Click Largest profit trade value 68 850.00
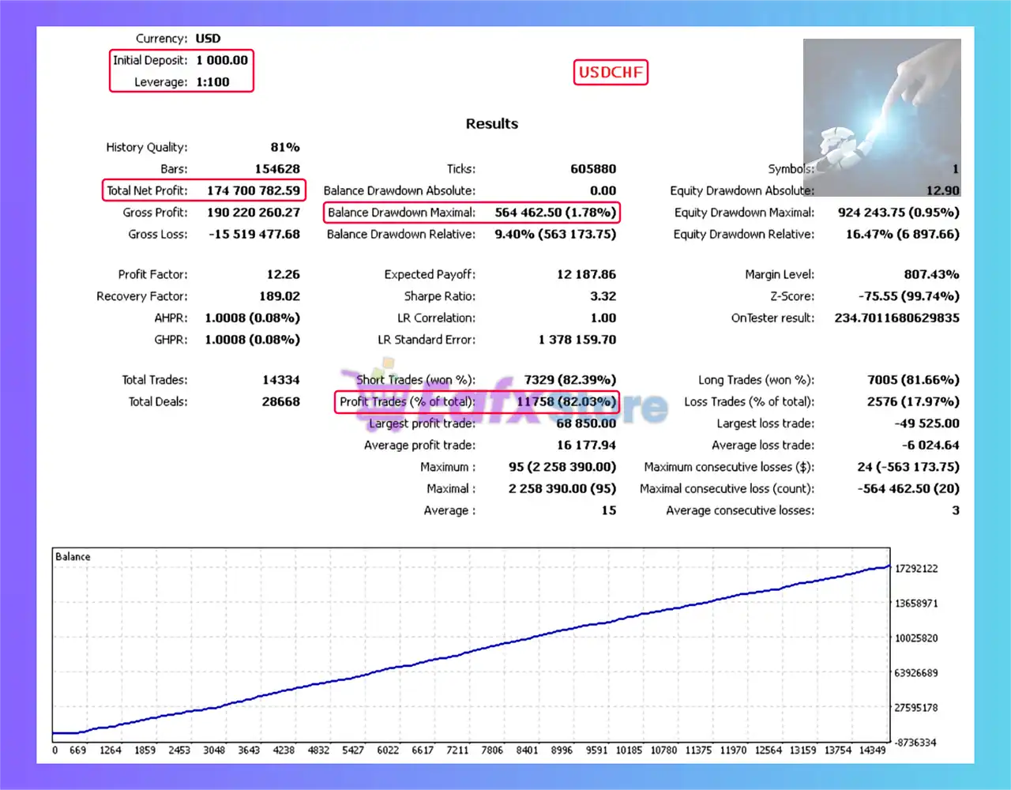This screenshot has width=1011, height=790. coord(586,423)
